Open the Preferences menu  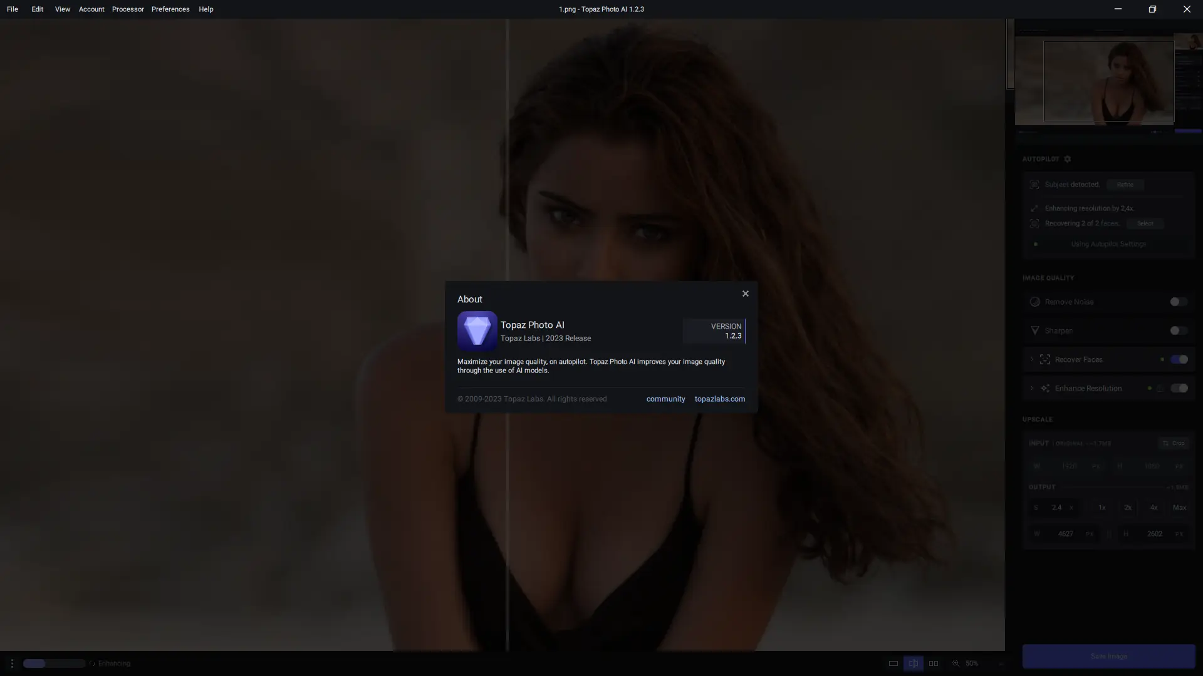pos(170,9)
